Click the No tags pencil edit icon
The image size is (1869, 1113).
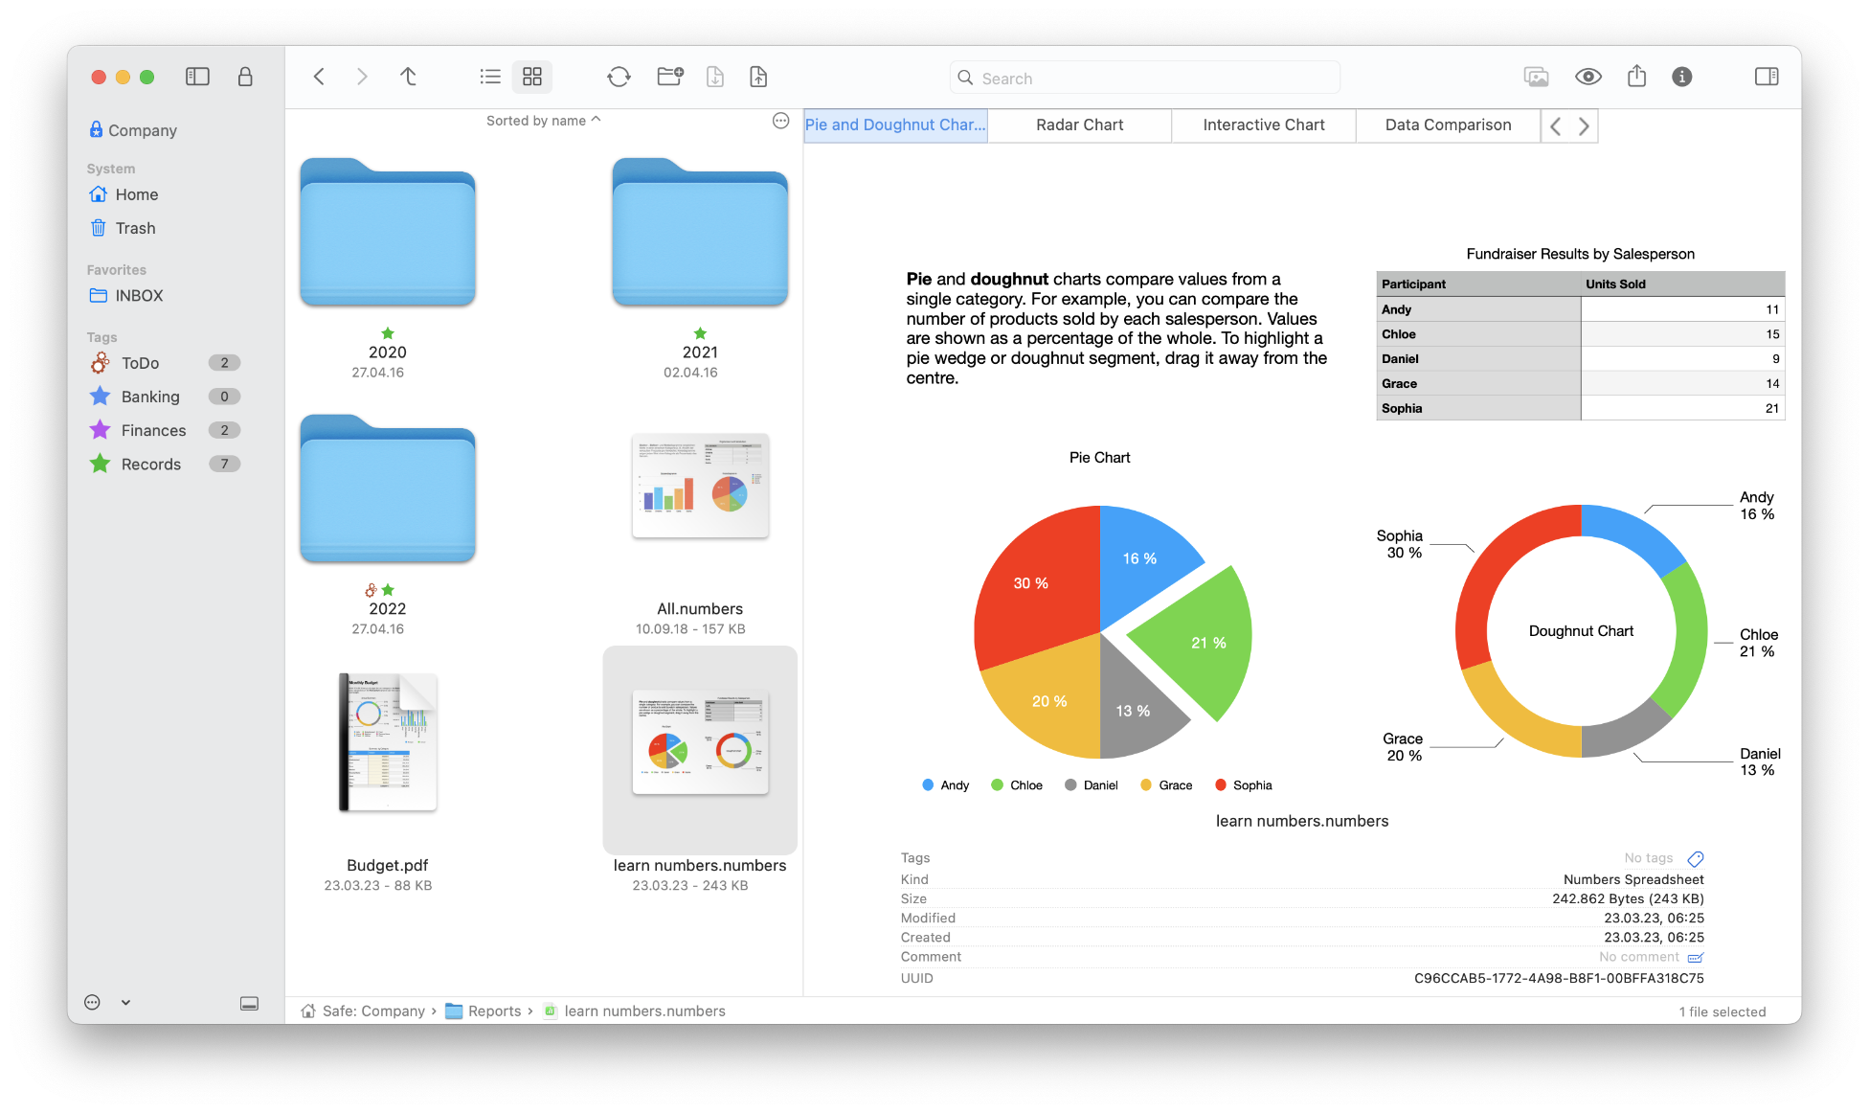point(1699,858)
